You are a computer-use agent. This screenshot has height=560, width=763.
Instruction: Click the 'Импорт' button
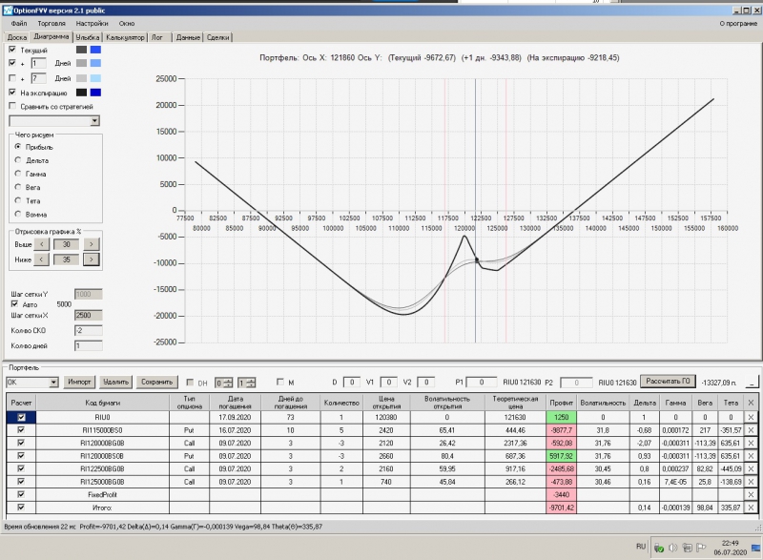click(80, 382)
